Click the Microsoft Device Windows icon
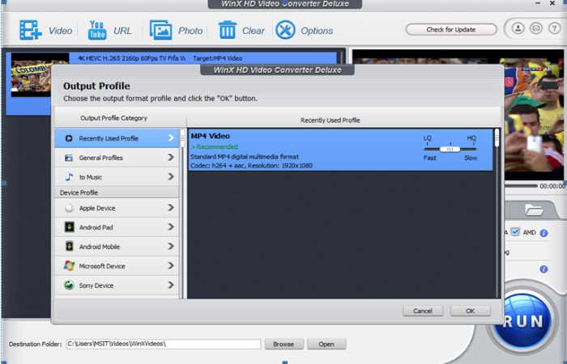This screenshot has width=567, height=364. [x=69, y=266]
